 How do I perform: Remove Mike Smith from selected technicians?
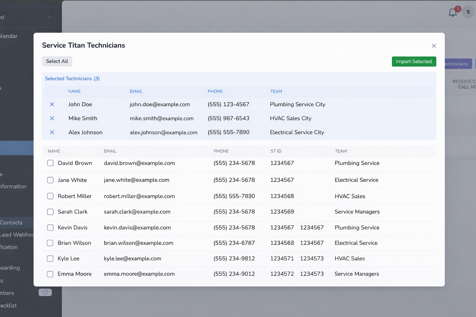[x=52, y=118]
